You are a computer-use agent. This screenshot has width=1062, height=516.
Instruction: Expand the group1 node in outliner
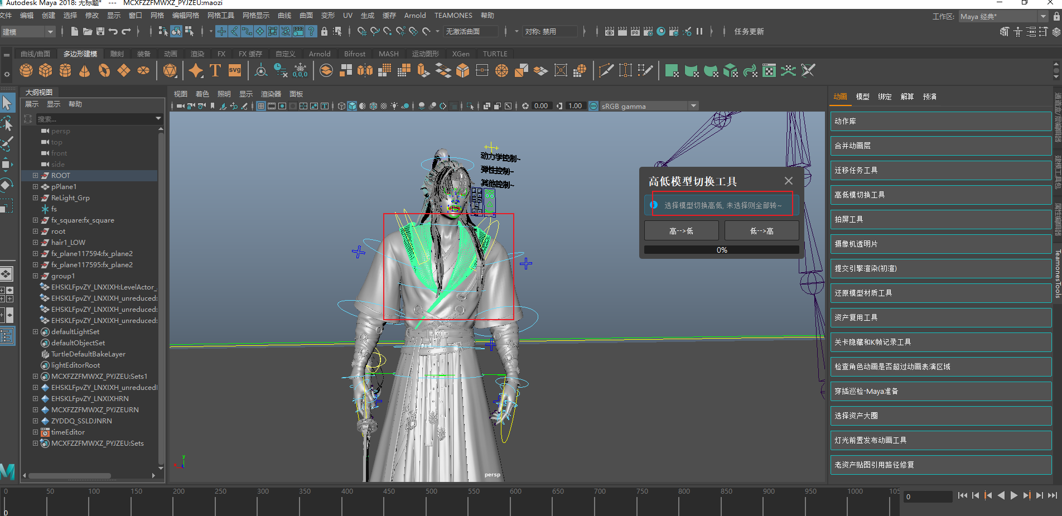point(35,276)
